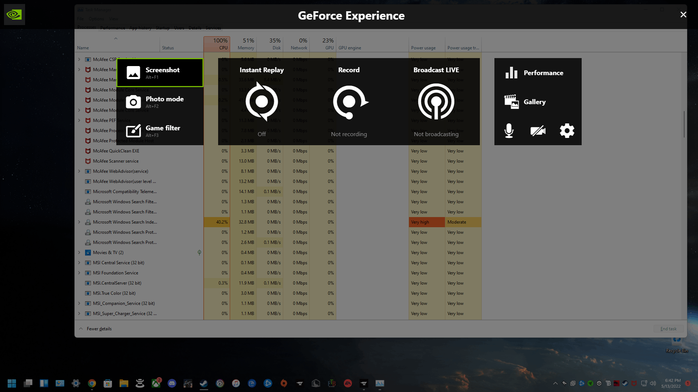Click the camera disable icon
The image size is (698, 392).
click(x=537, y=130)
